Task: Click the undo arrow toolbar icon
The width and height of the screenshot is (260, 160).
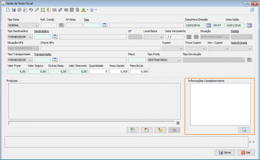Action: (x=31, y=10)
